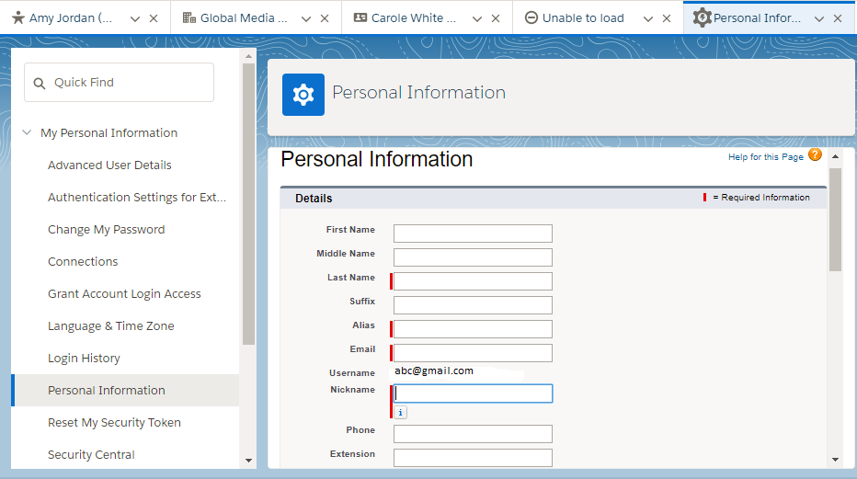Screen dimensions: 857x479
Task: Open Authentication Settings for Ext... item
Action: (137, 197)
